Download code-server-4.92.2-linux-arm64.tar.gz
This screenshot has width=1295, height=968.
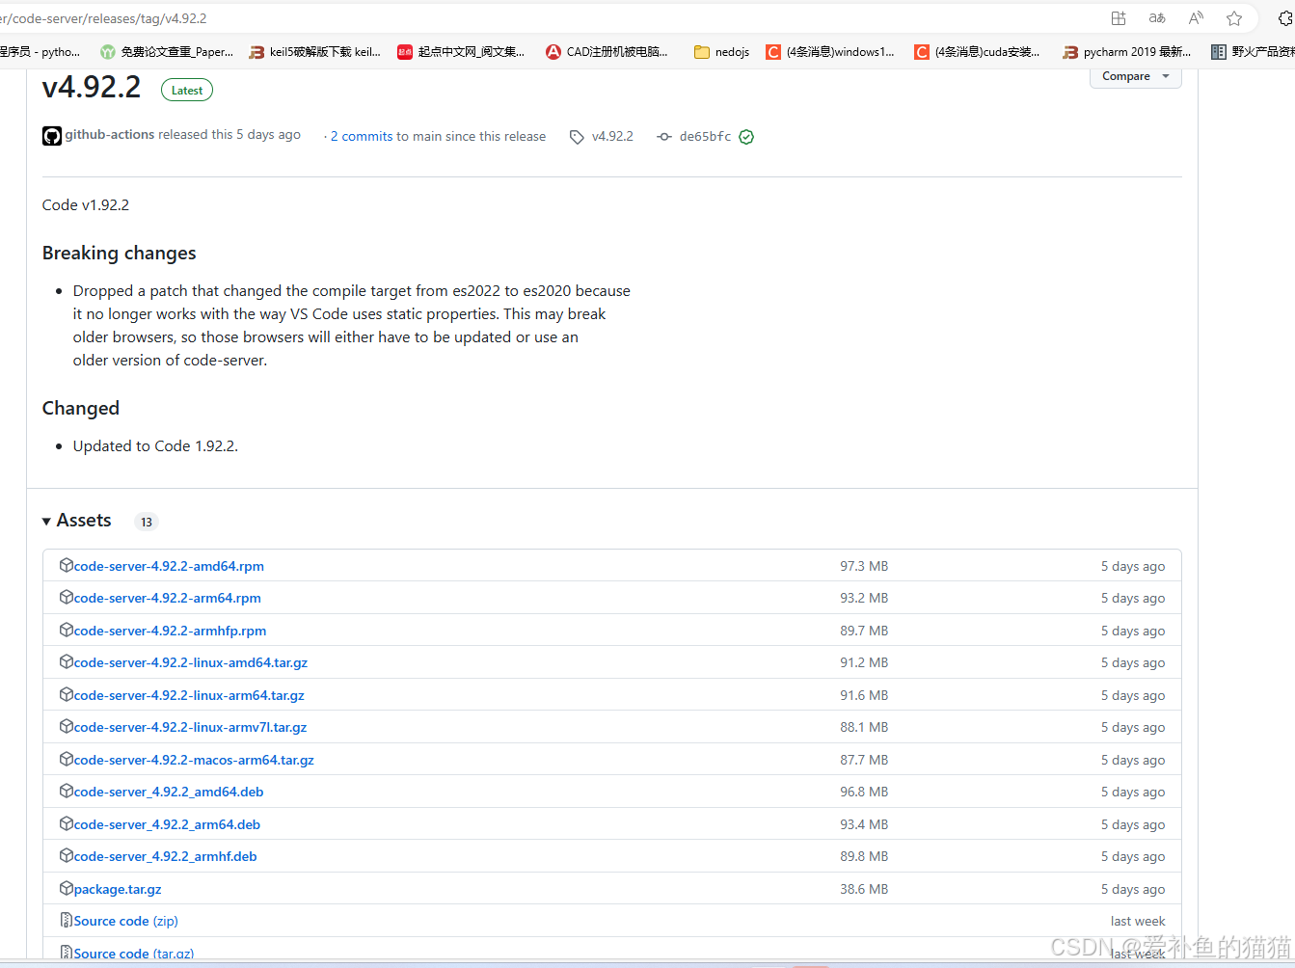(189, 695)
